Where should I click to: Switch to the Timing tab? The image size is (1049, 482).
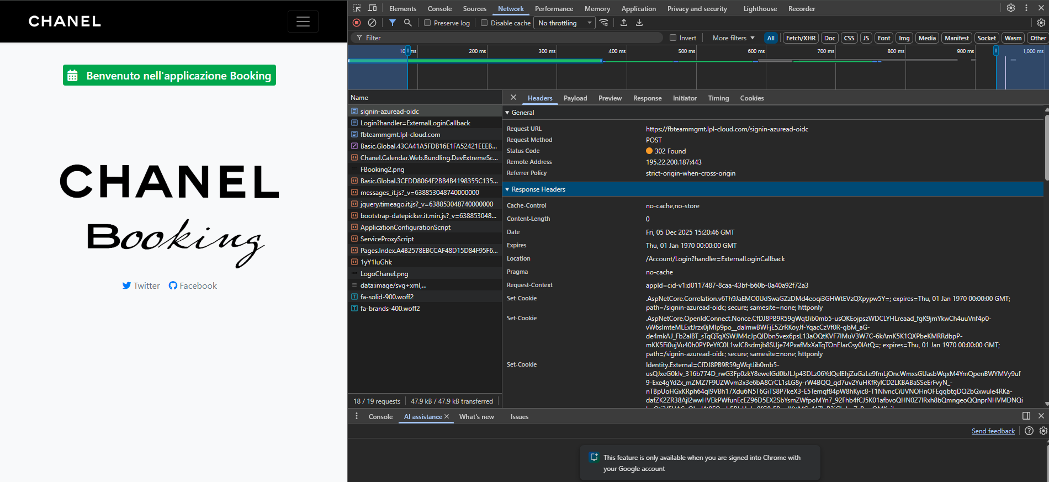click(718, 98)
